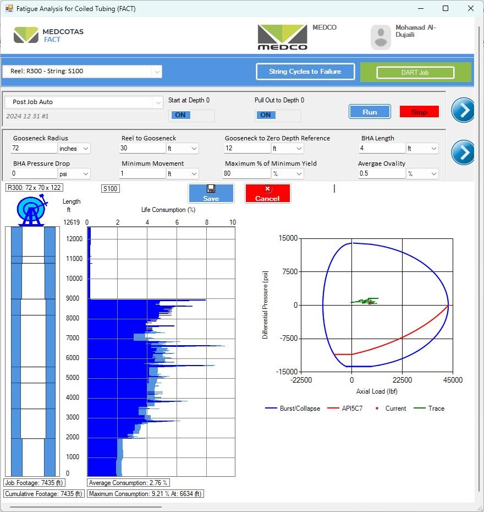This screenshot has height=512, width=484.
Task: Click the user profile avatar icon
Action: pos(381,37)
